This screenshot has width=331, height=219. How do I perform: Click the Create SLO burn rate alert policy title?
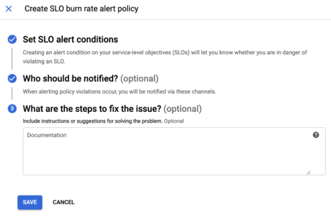(81, 9)
